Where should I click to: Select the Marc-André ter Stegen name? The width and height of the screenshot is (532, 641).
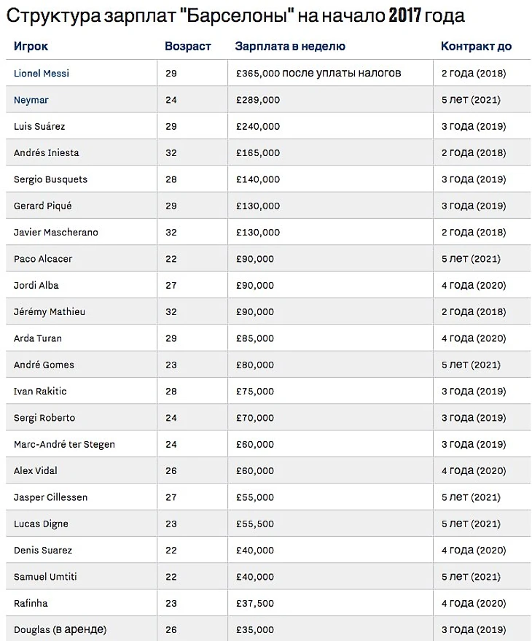64,444
